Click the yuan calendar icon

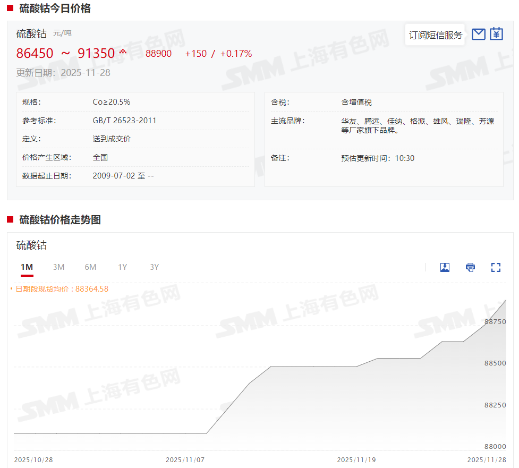(496, 35)
